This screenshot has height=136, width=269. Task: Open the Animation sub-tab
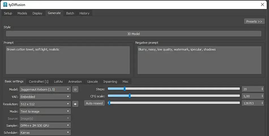click(x=75, y=82)
